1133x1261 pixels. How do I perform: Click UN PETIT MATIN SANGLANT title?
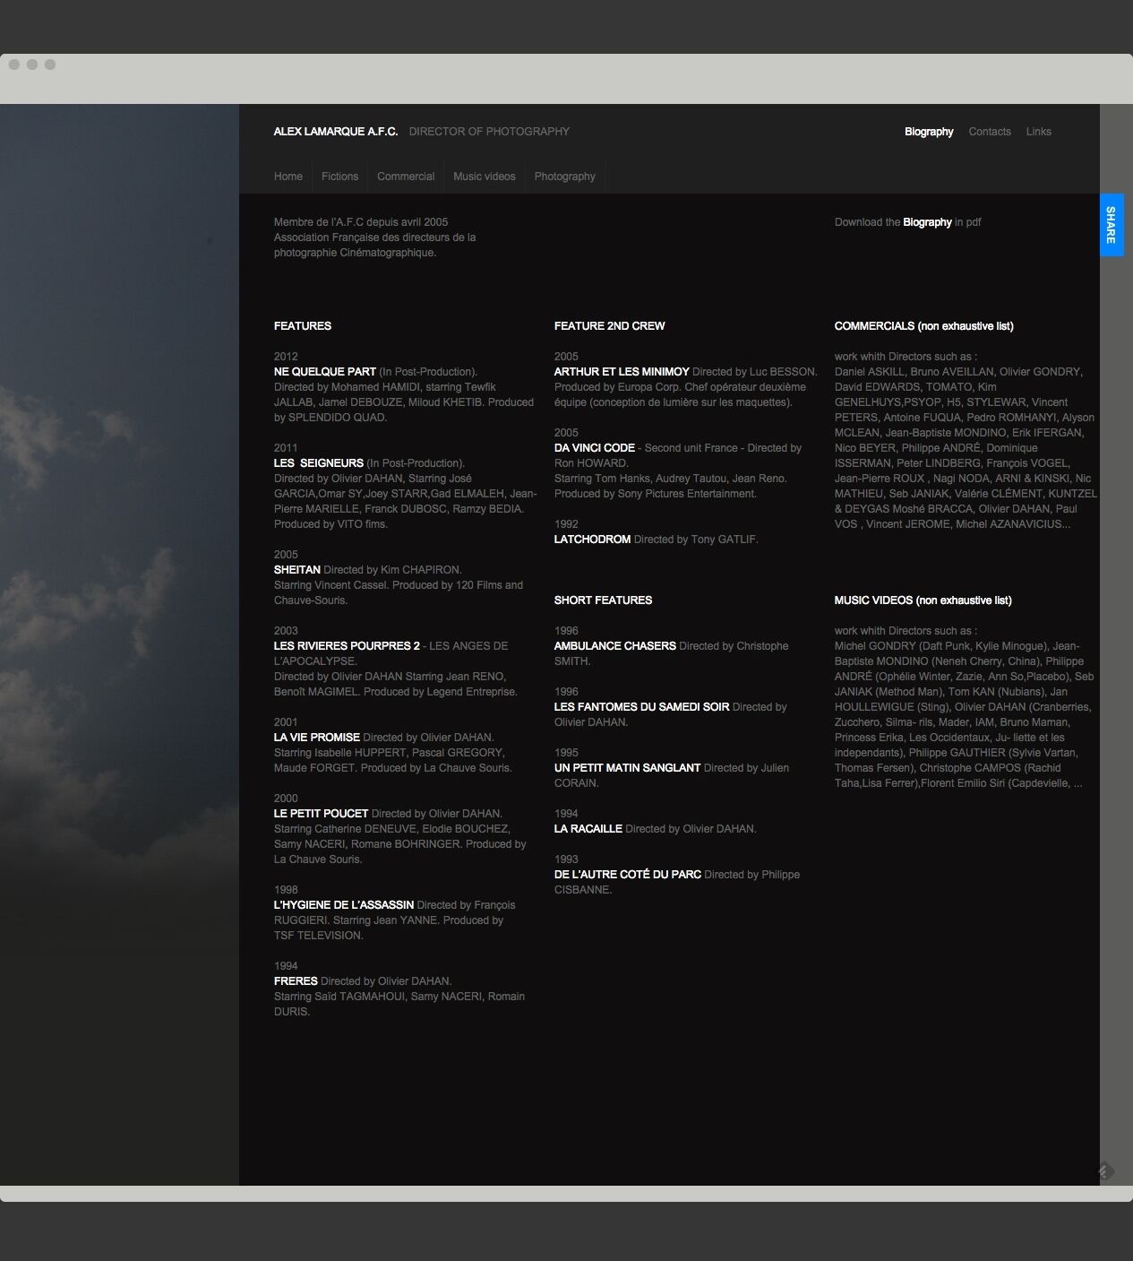pyautogui.click(x=627, y=768)
